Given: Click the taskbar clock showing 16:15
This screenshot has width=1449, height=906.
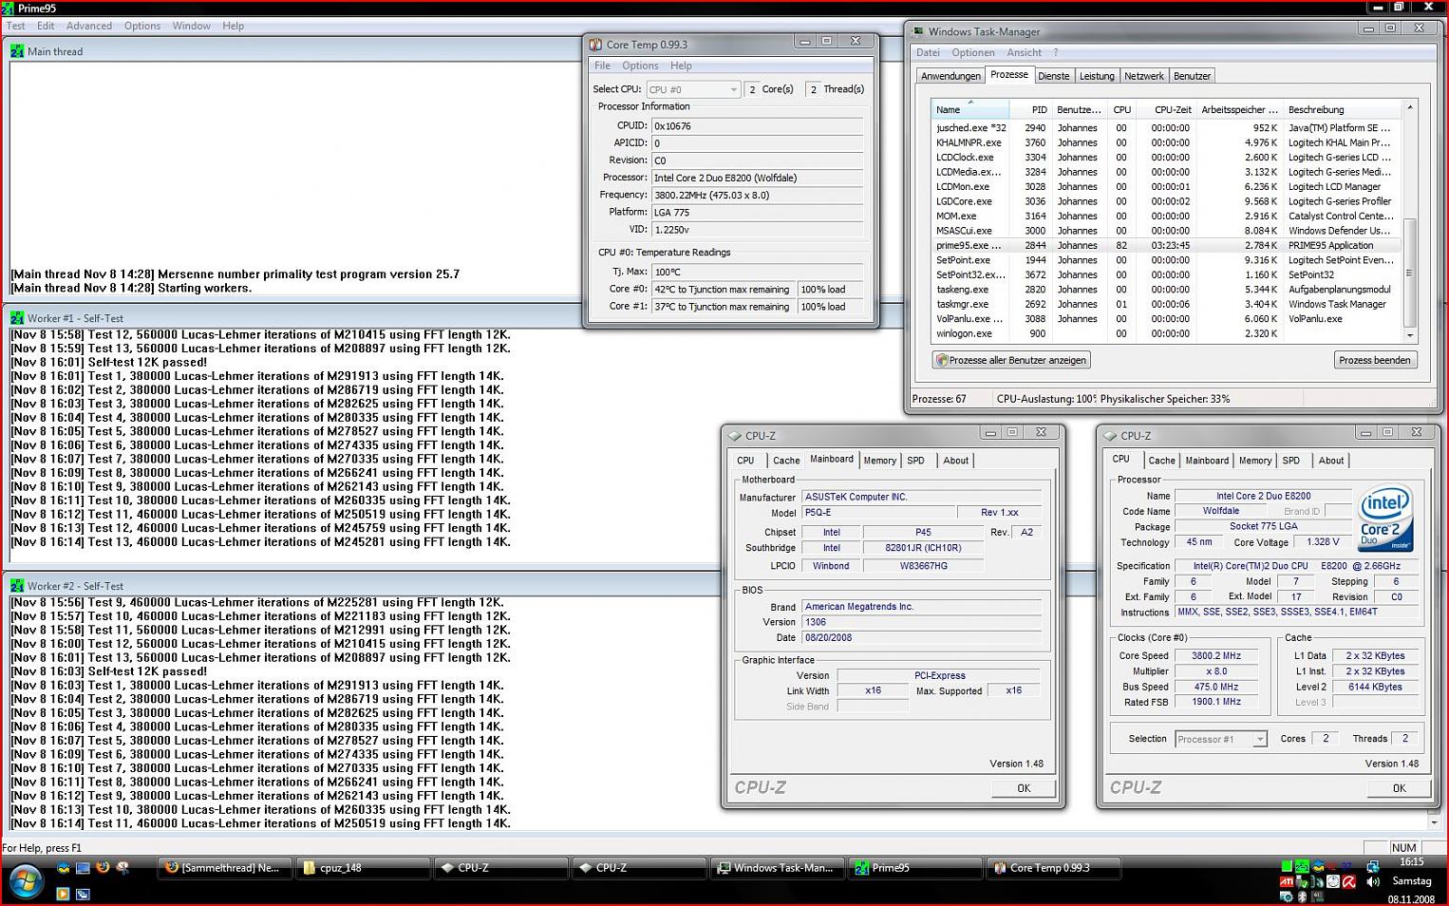Looking at the screenshot, I should coord(1411,862).
